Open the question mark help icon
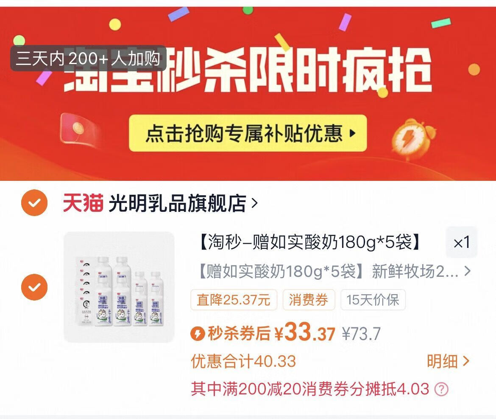Screen dimensions: 496x419 (x=441, y=389)
